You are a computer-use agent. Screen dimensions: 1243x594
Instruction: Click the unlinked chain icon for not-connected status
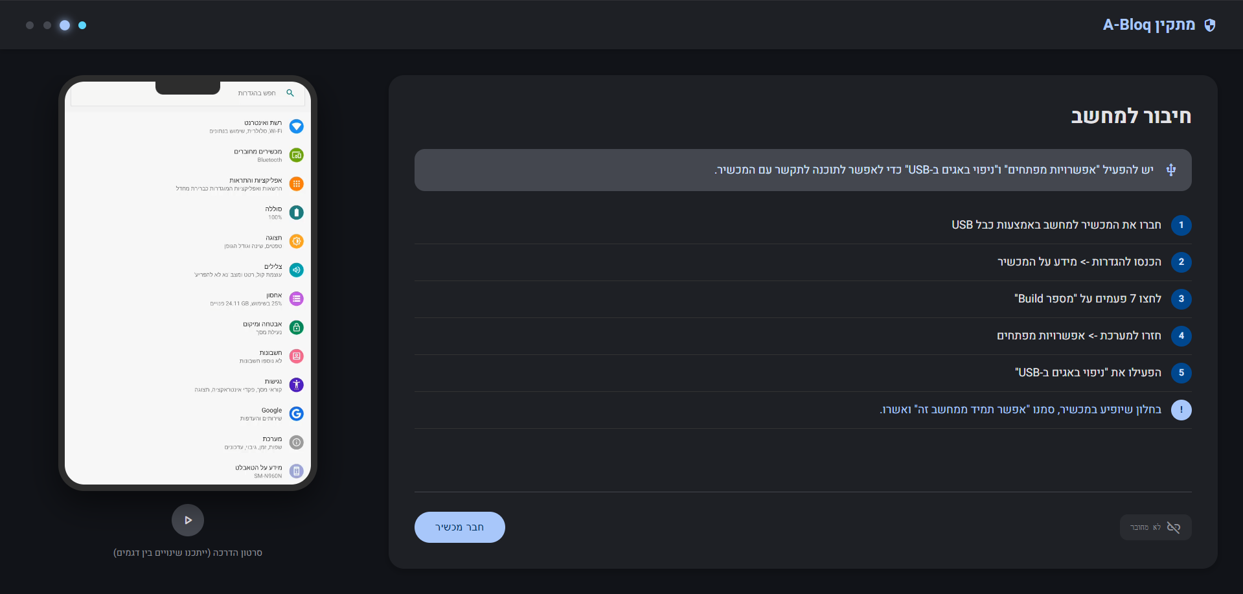click(x=1173, y=527)
